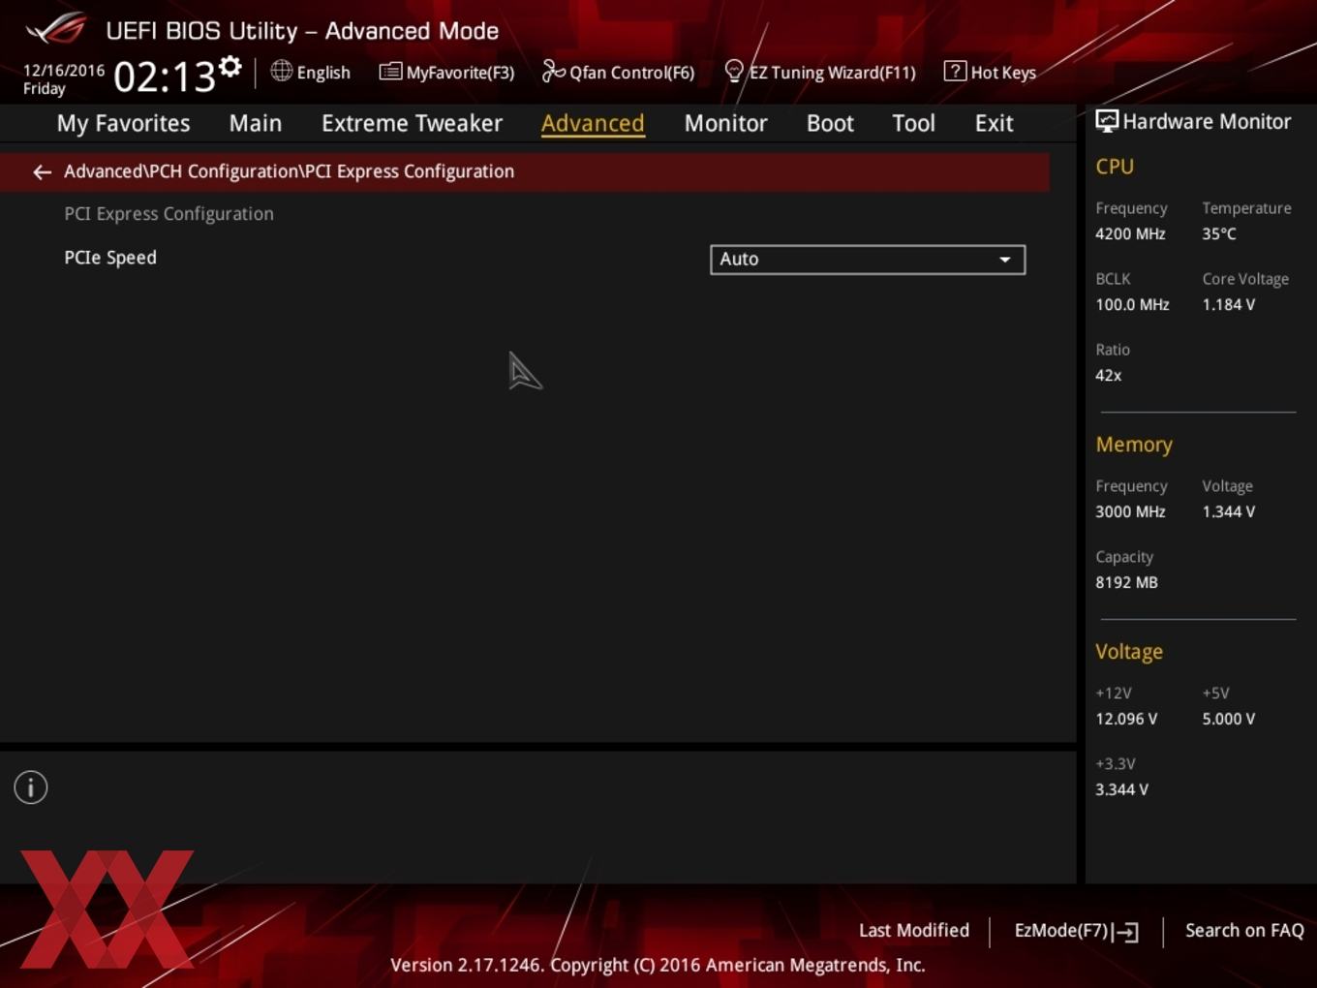Click the Hot Keys question mark icon

(x=955, y=71)
